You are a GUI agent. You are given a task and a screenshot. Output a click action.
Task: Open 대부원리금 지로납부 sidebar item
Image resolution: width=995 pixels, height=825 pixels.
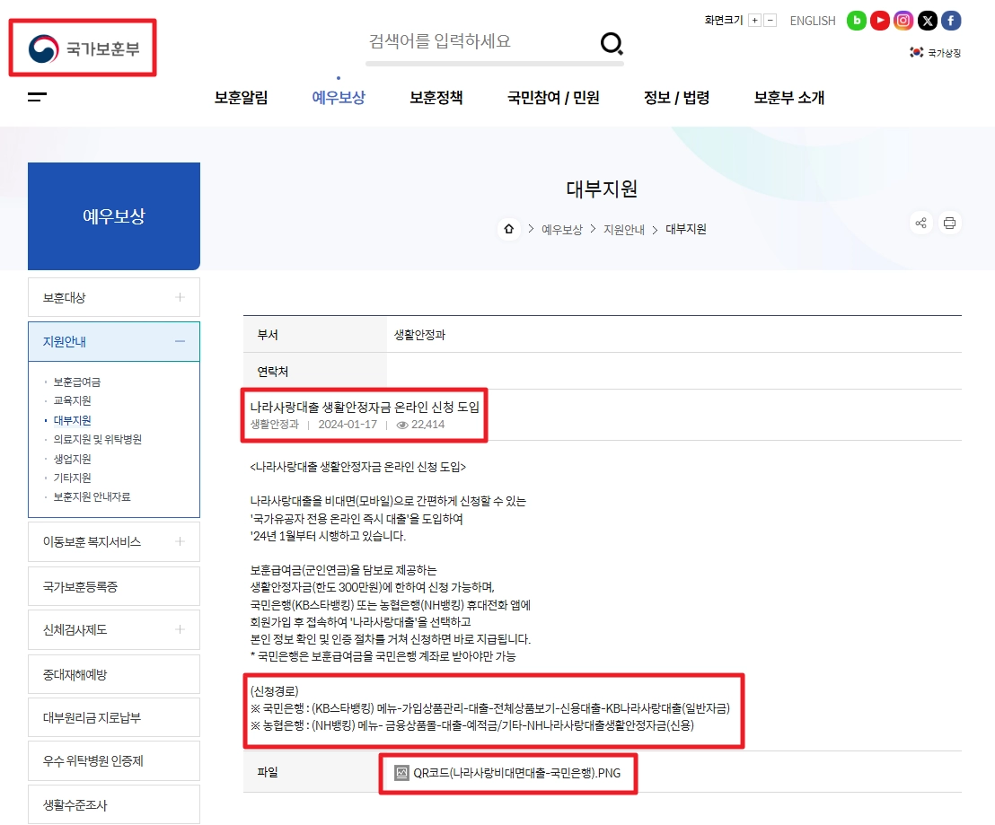point(114,718)
